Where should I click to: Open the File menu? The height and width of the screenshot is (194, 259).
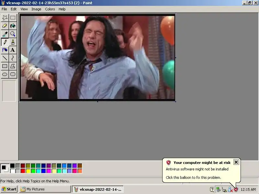click(x=4, y=9)
